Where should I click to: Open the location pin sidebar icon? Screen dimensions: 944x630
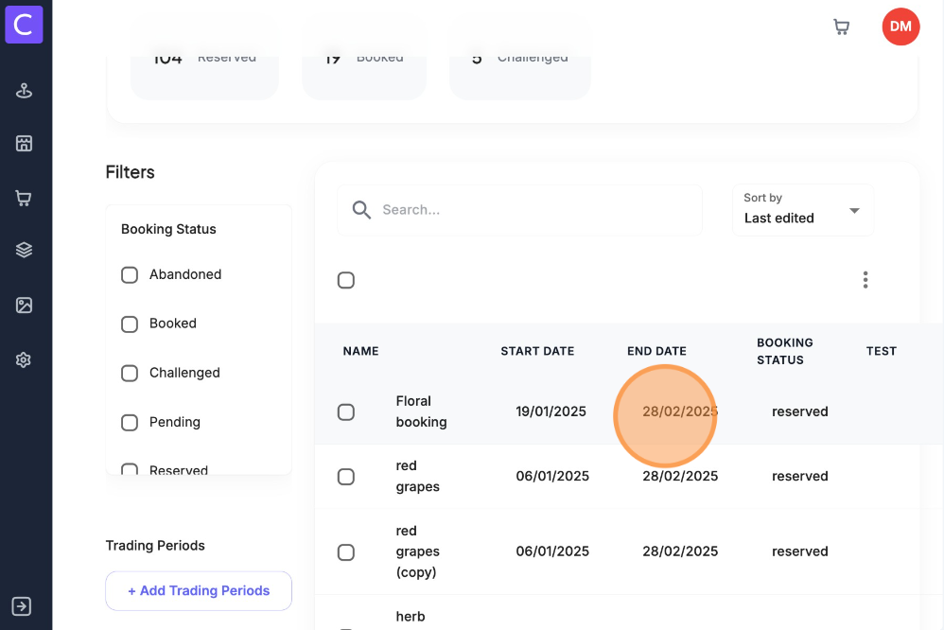24,91
